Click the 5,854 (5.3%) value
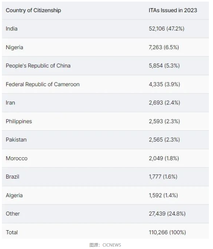 pyautogui.click(x=164, y=66)
